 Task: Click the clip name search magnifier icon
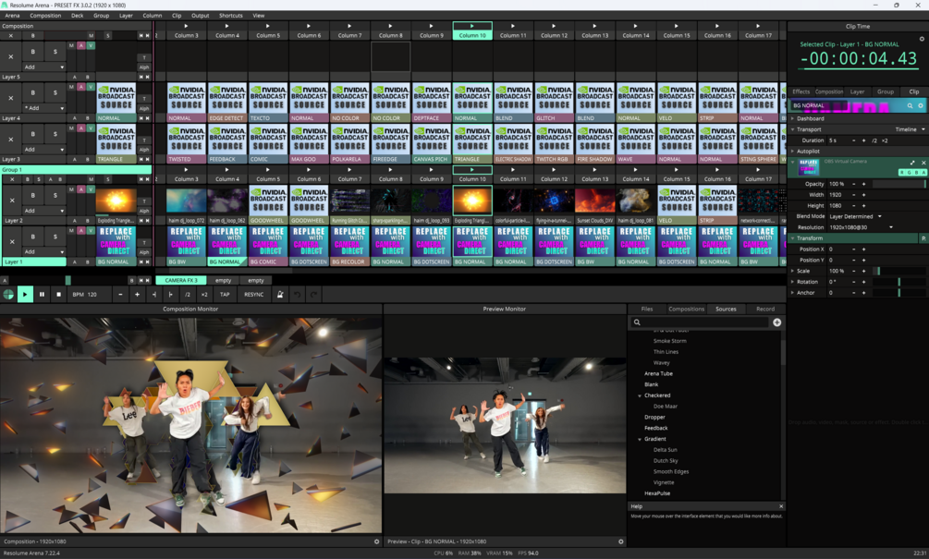(x=910, y=105)
